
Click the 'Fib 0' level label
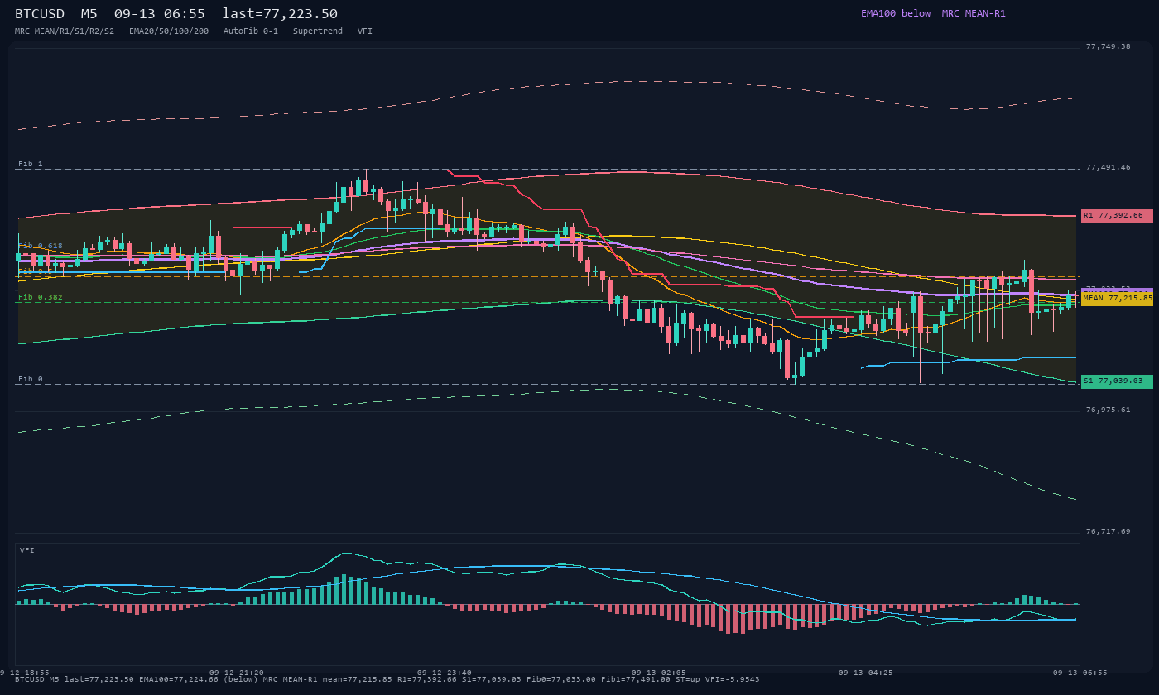(x=31, y=379)
